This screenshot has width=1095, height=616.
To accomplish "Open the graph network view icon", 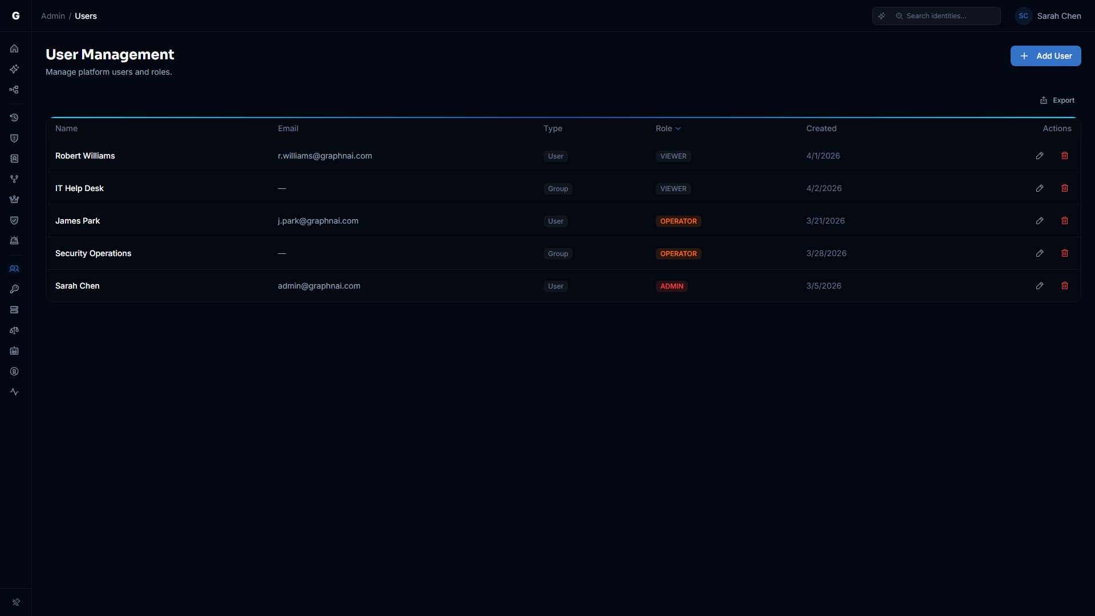I will coord(14,90).
